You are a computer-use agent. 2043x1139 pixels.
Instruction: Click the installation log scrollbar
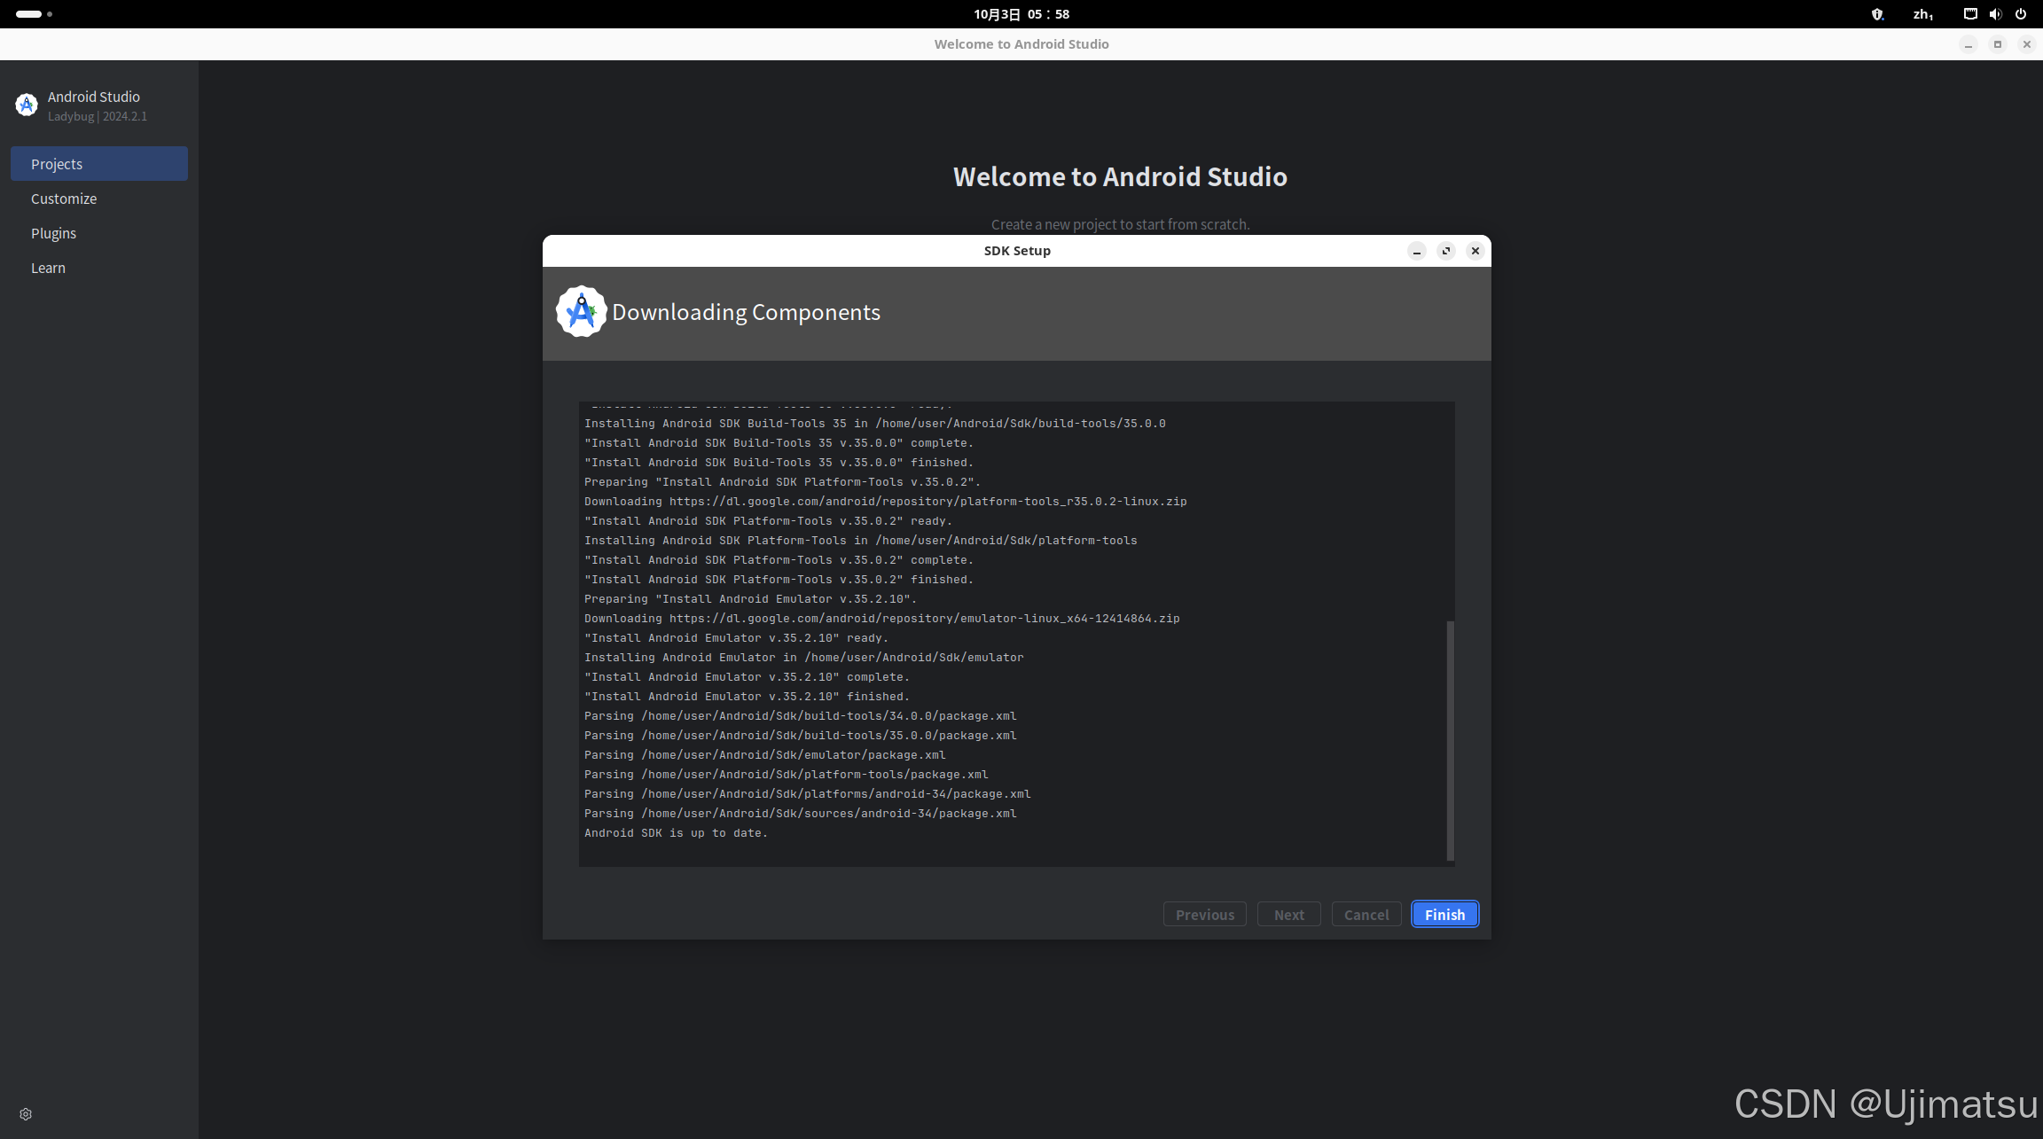point(1451,740)
